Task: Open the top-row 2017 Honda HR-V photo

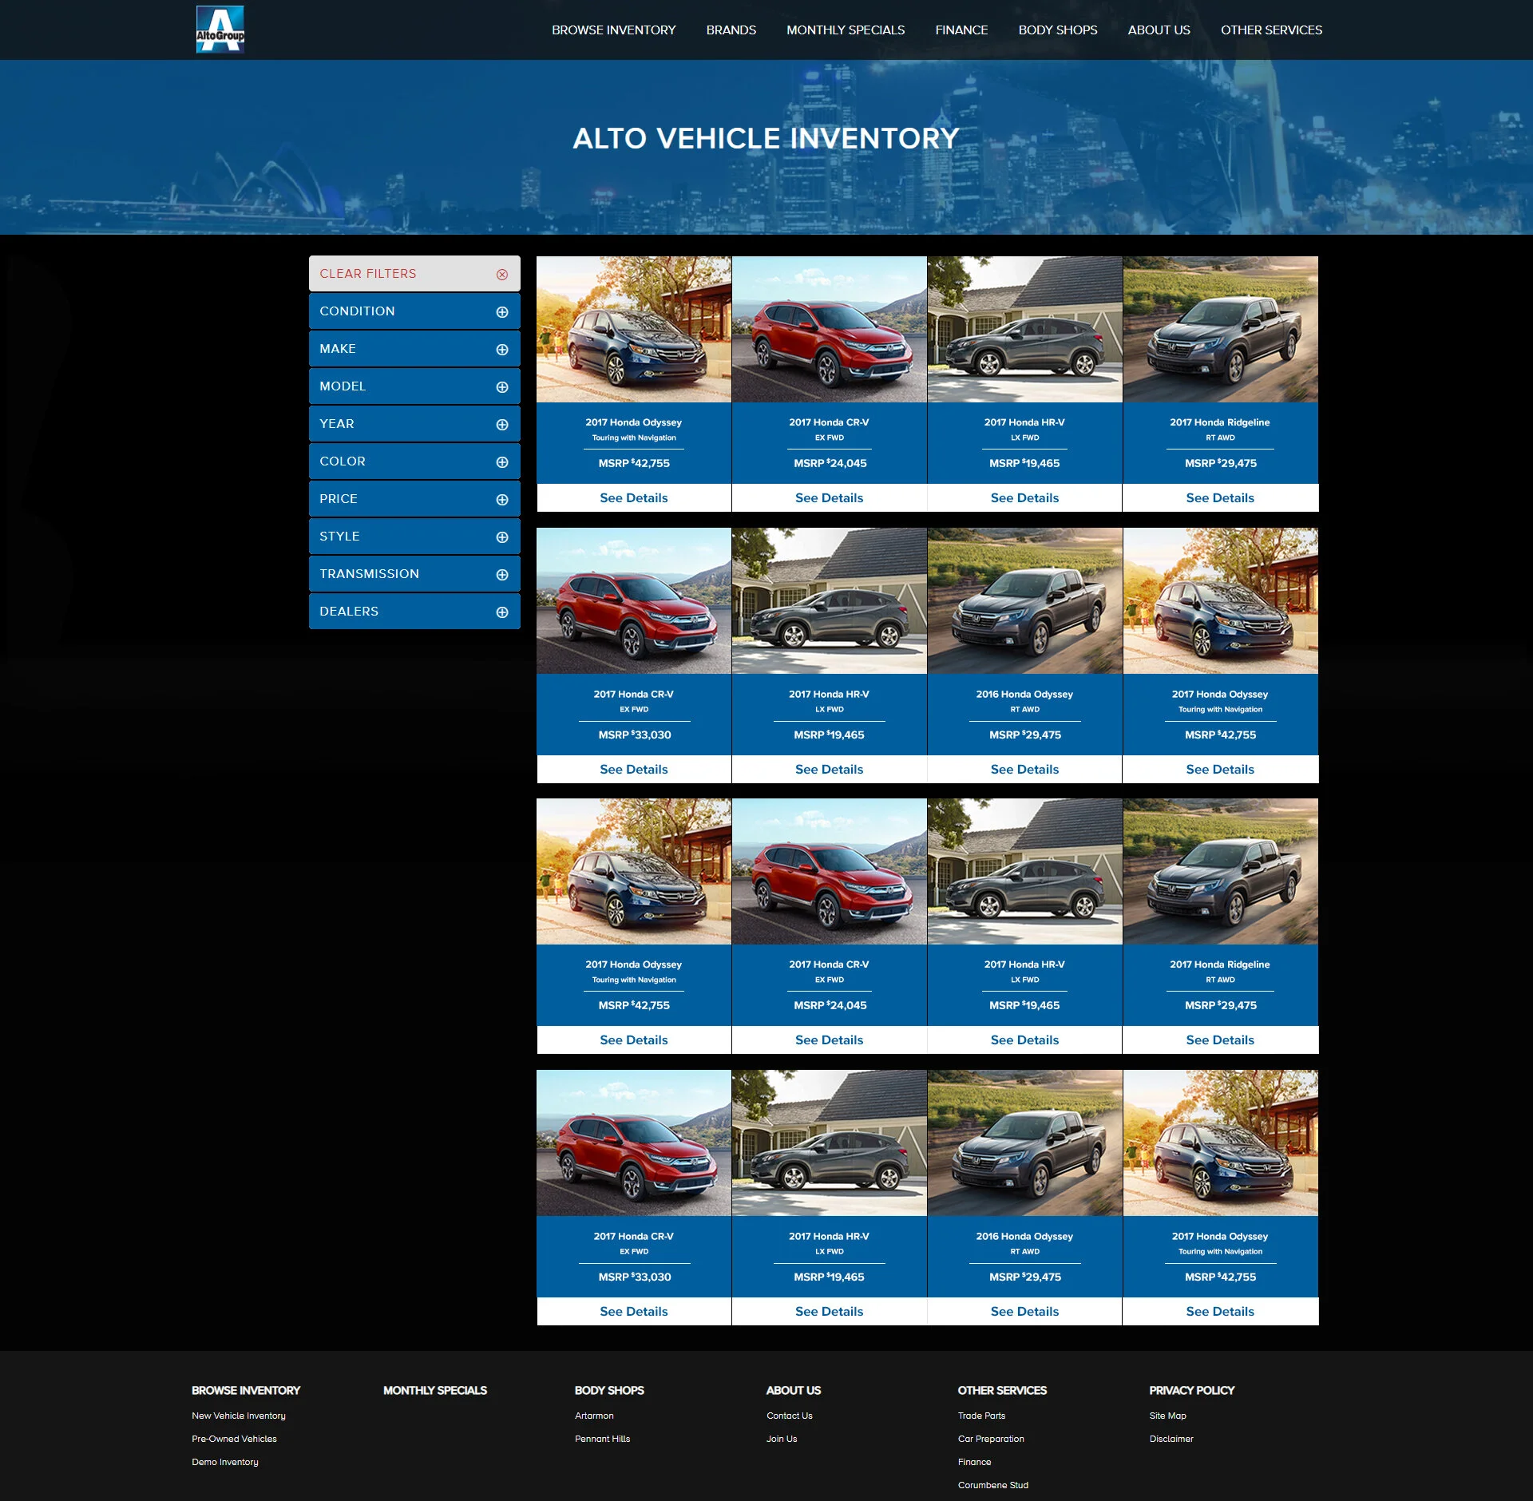Action: pyautogui.click(x=1024, y=329)
